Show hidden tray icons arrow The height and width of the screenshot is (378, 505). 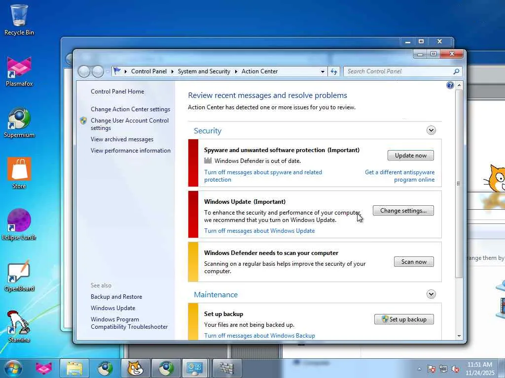coord(419,369)
